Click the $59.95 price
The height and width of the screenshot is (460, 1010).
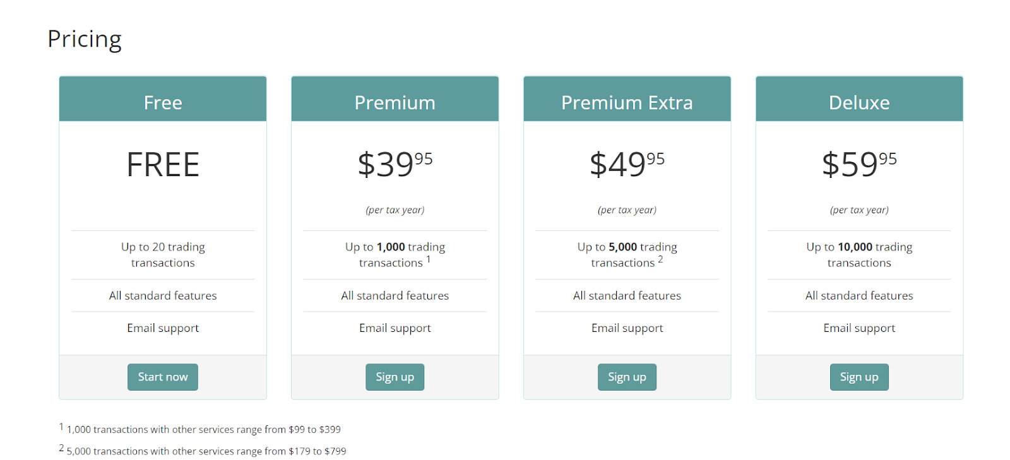pyautogui.click(x=859, y=165)
